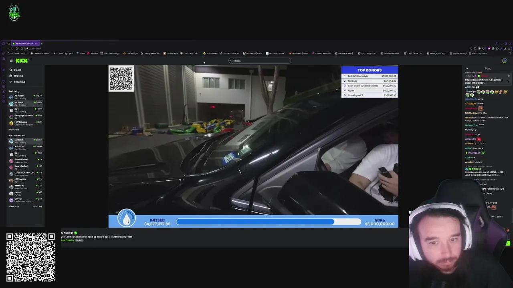The height and width of the screenshot is (288, 513).
Task: Open the OBS Manager bookmark
Action: (x=131, y=54)
